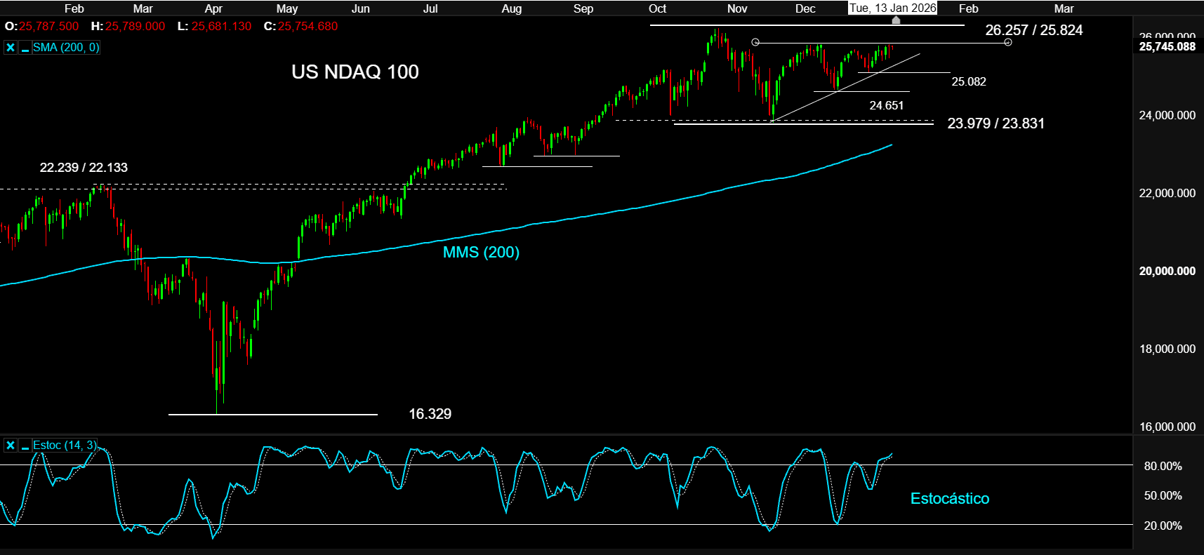Select the 'Estocástico' oscillator label

950,499
